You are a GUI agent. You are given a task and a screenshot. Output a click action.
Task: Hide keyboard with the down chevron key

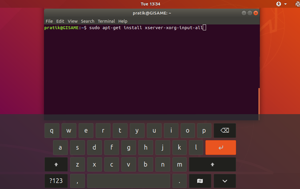pyautogui.click(x=225, y=181)
